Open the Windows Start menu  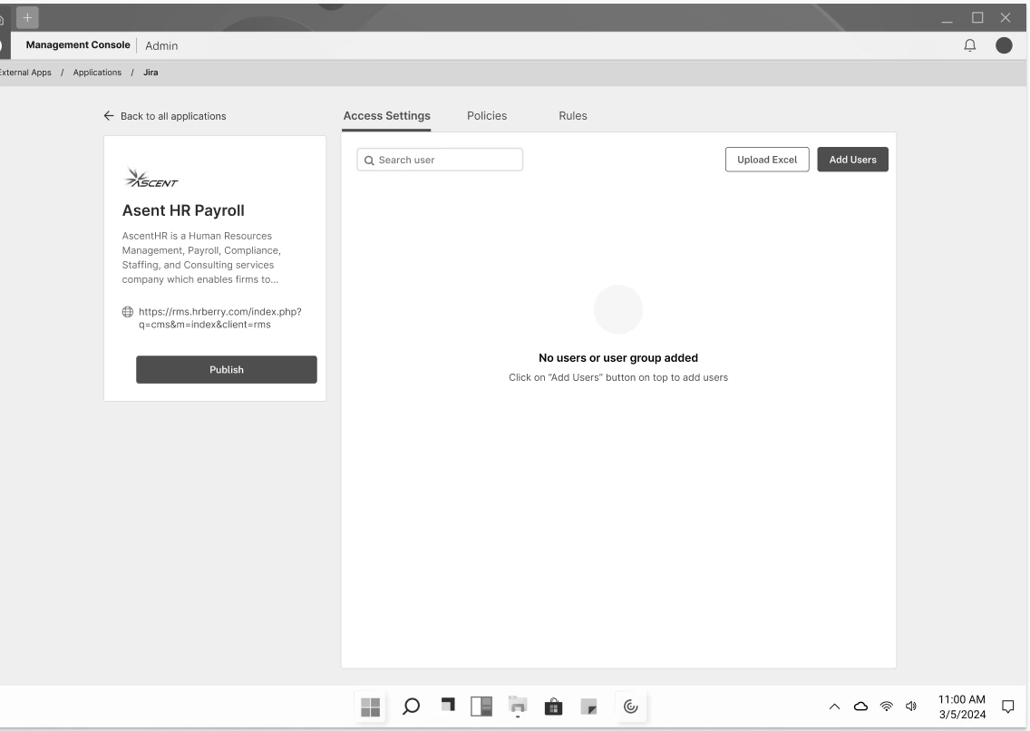371,707
